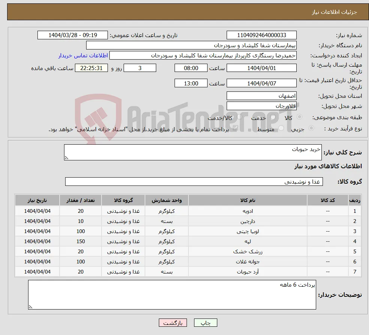
Task: Click the resize handle of description textarea
Action: coord(66,158)
